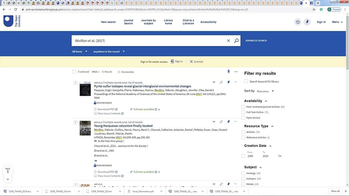Open more actions for Young Marquesas volcanism article
The height and width of the screenshot is (196, 349).
(235, 121)
